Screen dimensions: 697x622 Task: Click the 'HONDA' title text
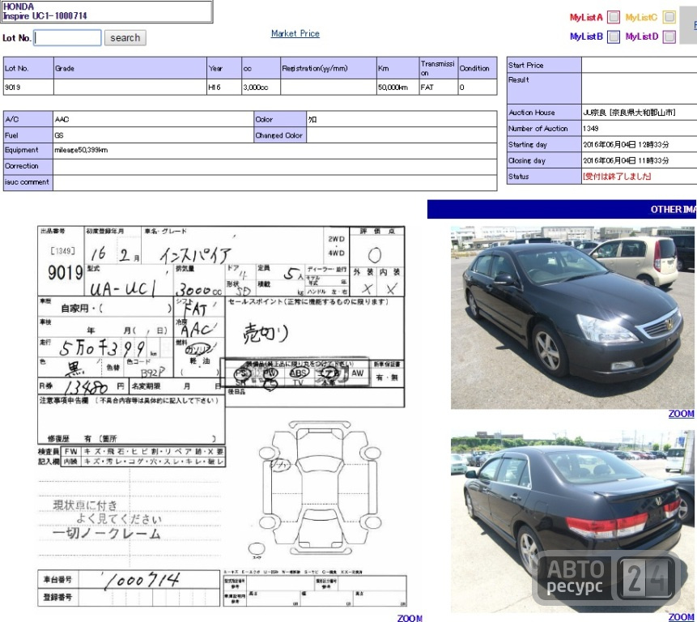(19, 6)
